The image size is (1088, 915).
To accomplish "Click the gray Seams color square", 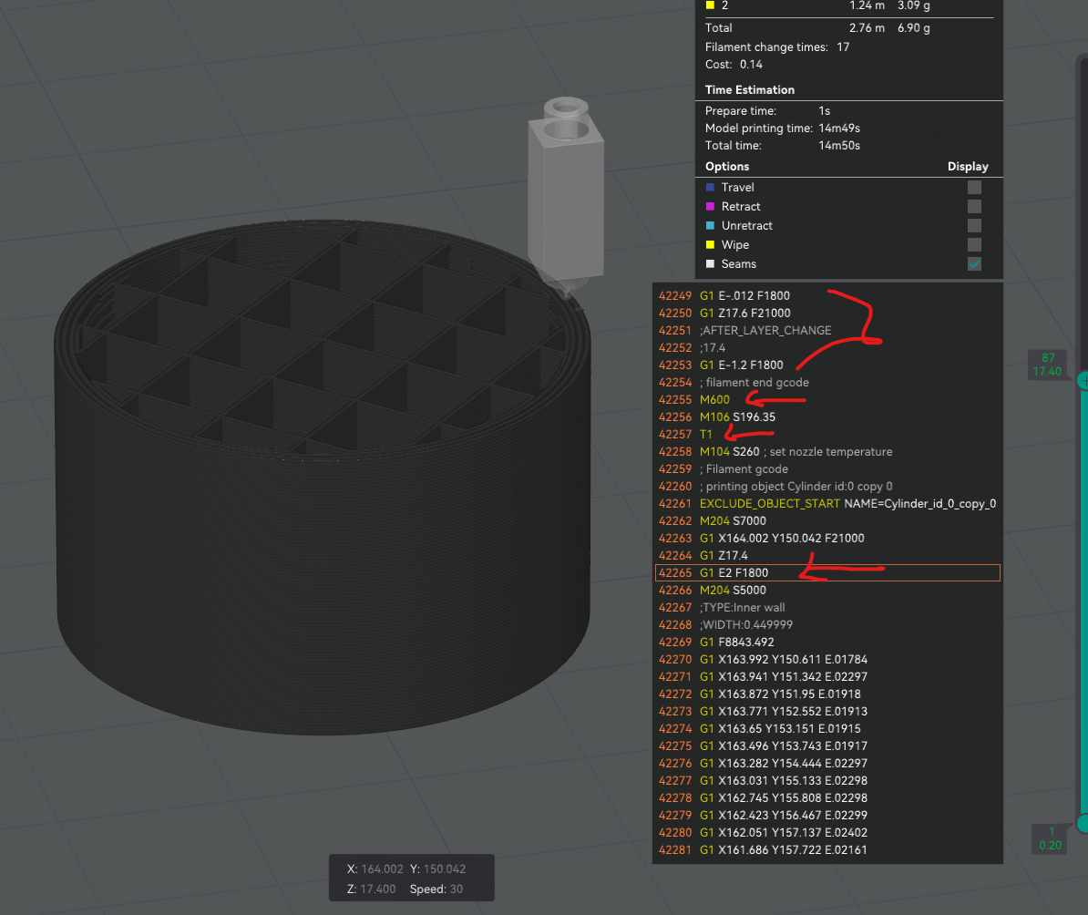I will (x=710, y=263).
